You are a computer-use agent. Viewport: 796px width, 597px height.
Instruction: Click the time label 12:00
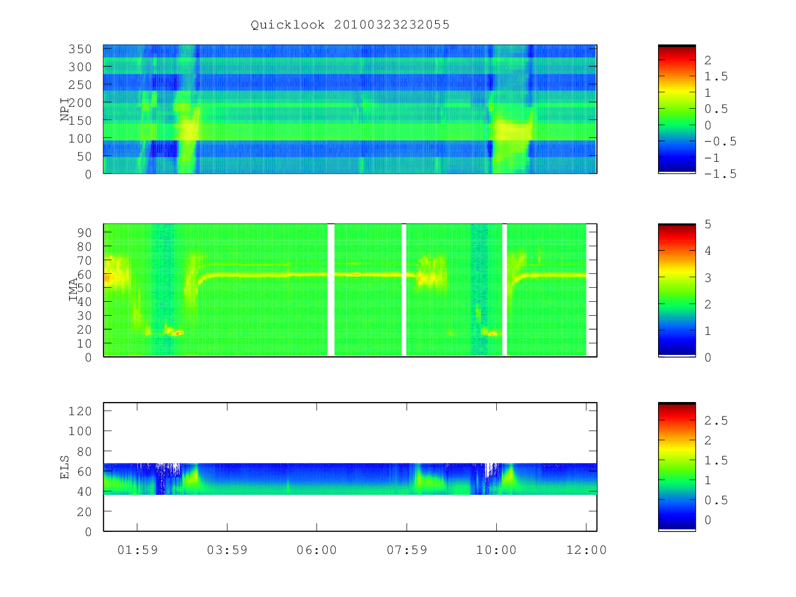click(x=586, y=550)
